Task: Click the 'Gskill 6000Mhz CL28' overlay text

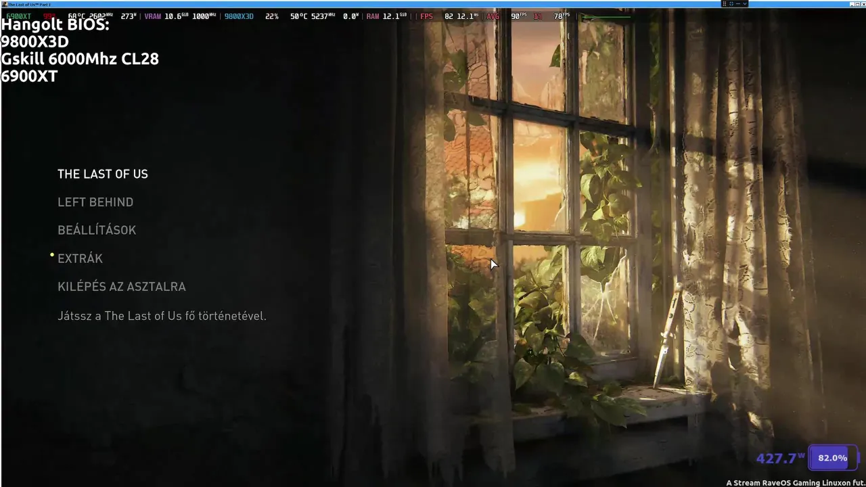Action: click(80, 59)
